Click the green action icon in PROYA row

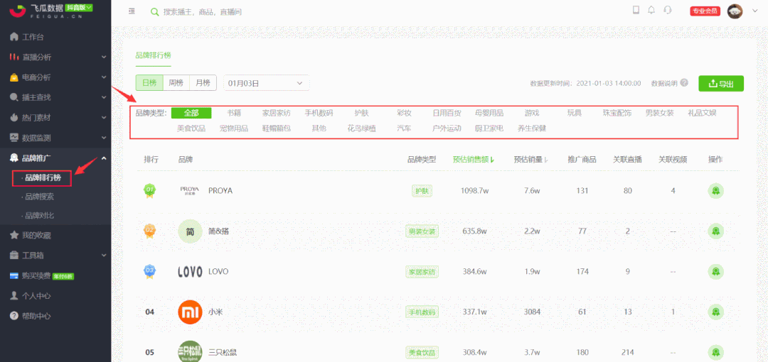tap(715, 191)
